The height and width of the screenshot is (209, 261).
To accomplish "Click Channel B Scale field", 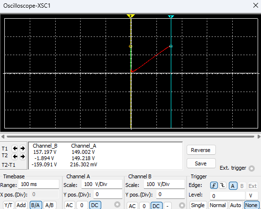I will [164, 184].
